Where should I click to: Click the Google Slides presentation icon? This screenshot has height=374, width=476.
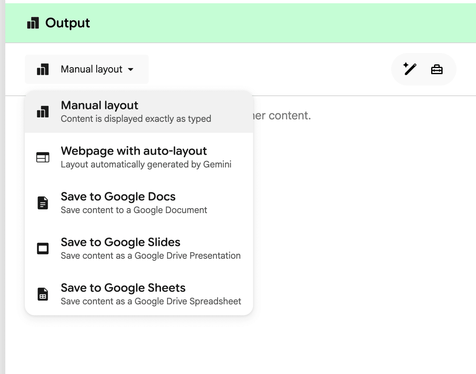pyautogui.click(x=42, y=248)
